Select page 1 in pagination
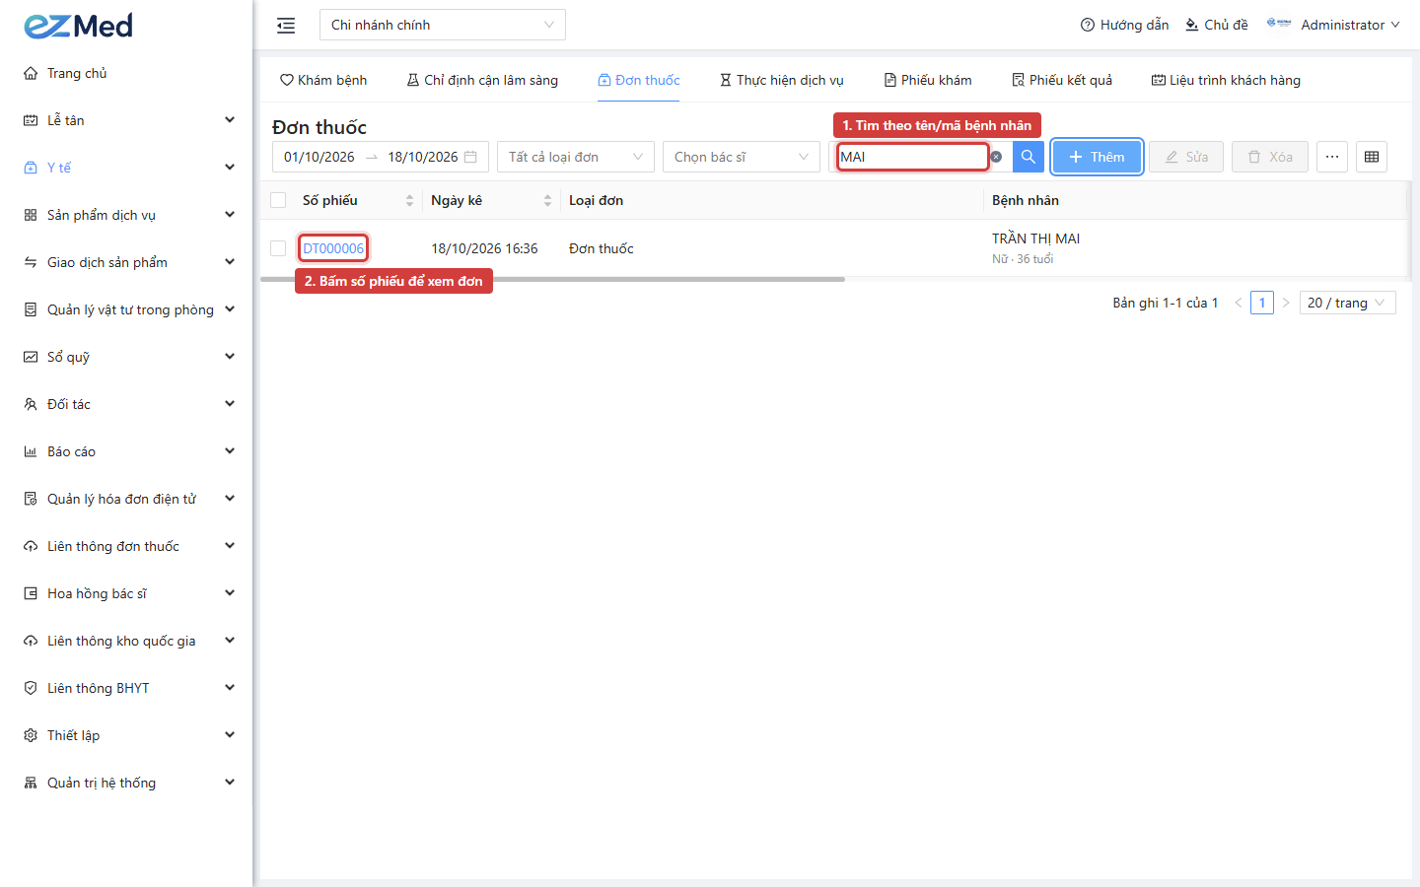Image resolution: width=1420 pixels, height=887 pixels. coord(1262,303)
